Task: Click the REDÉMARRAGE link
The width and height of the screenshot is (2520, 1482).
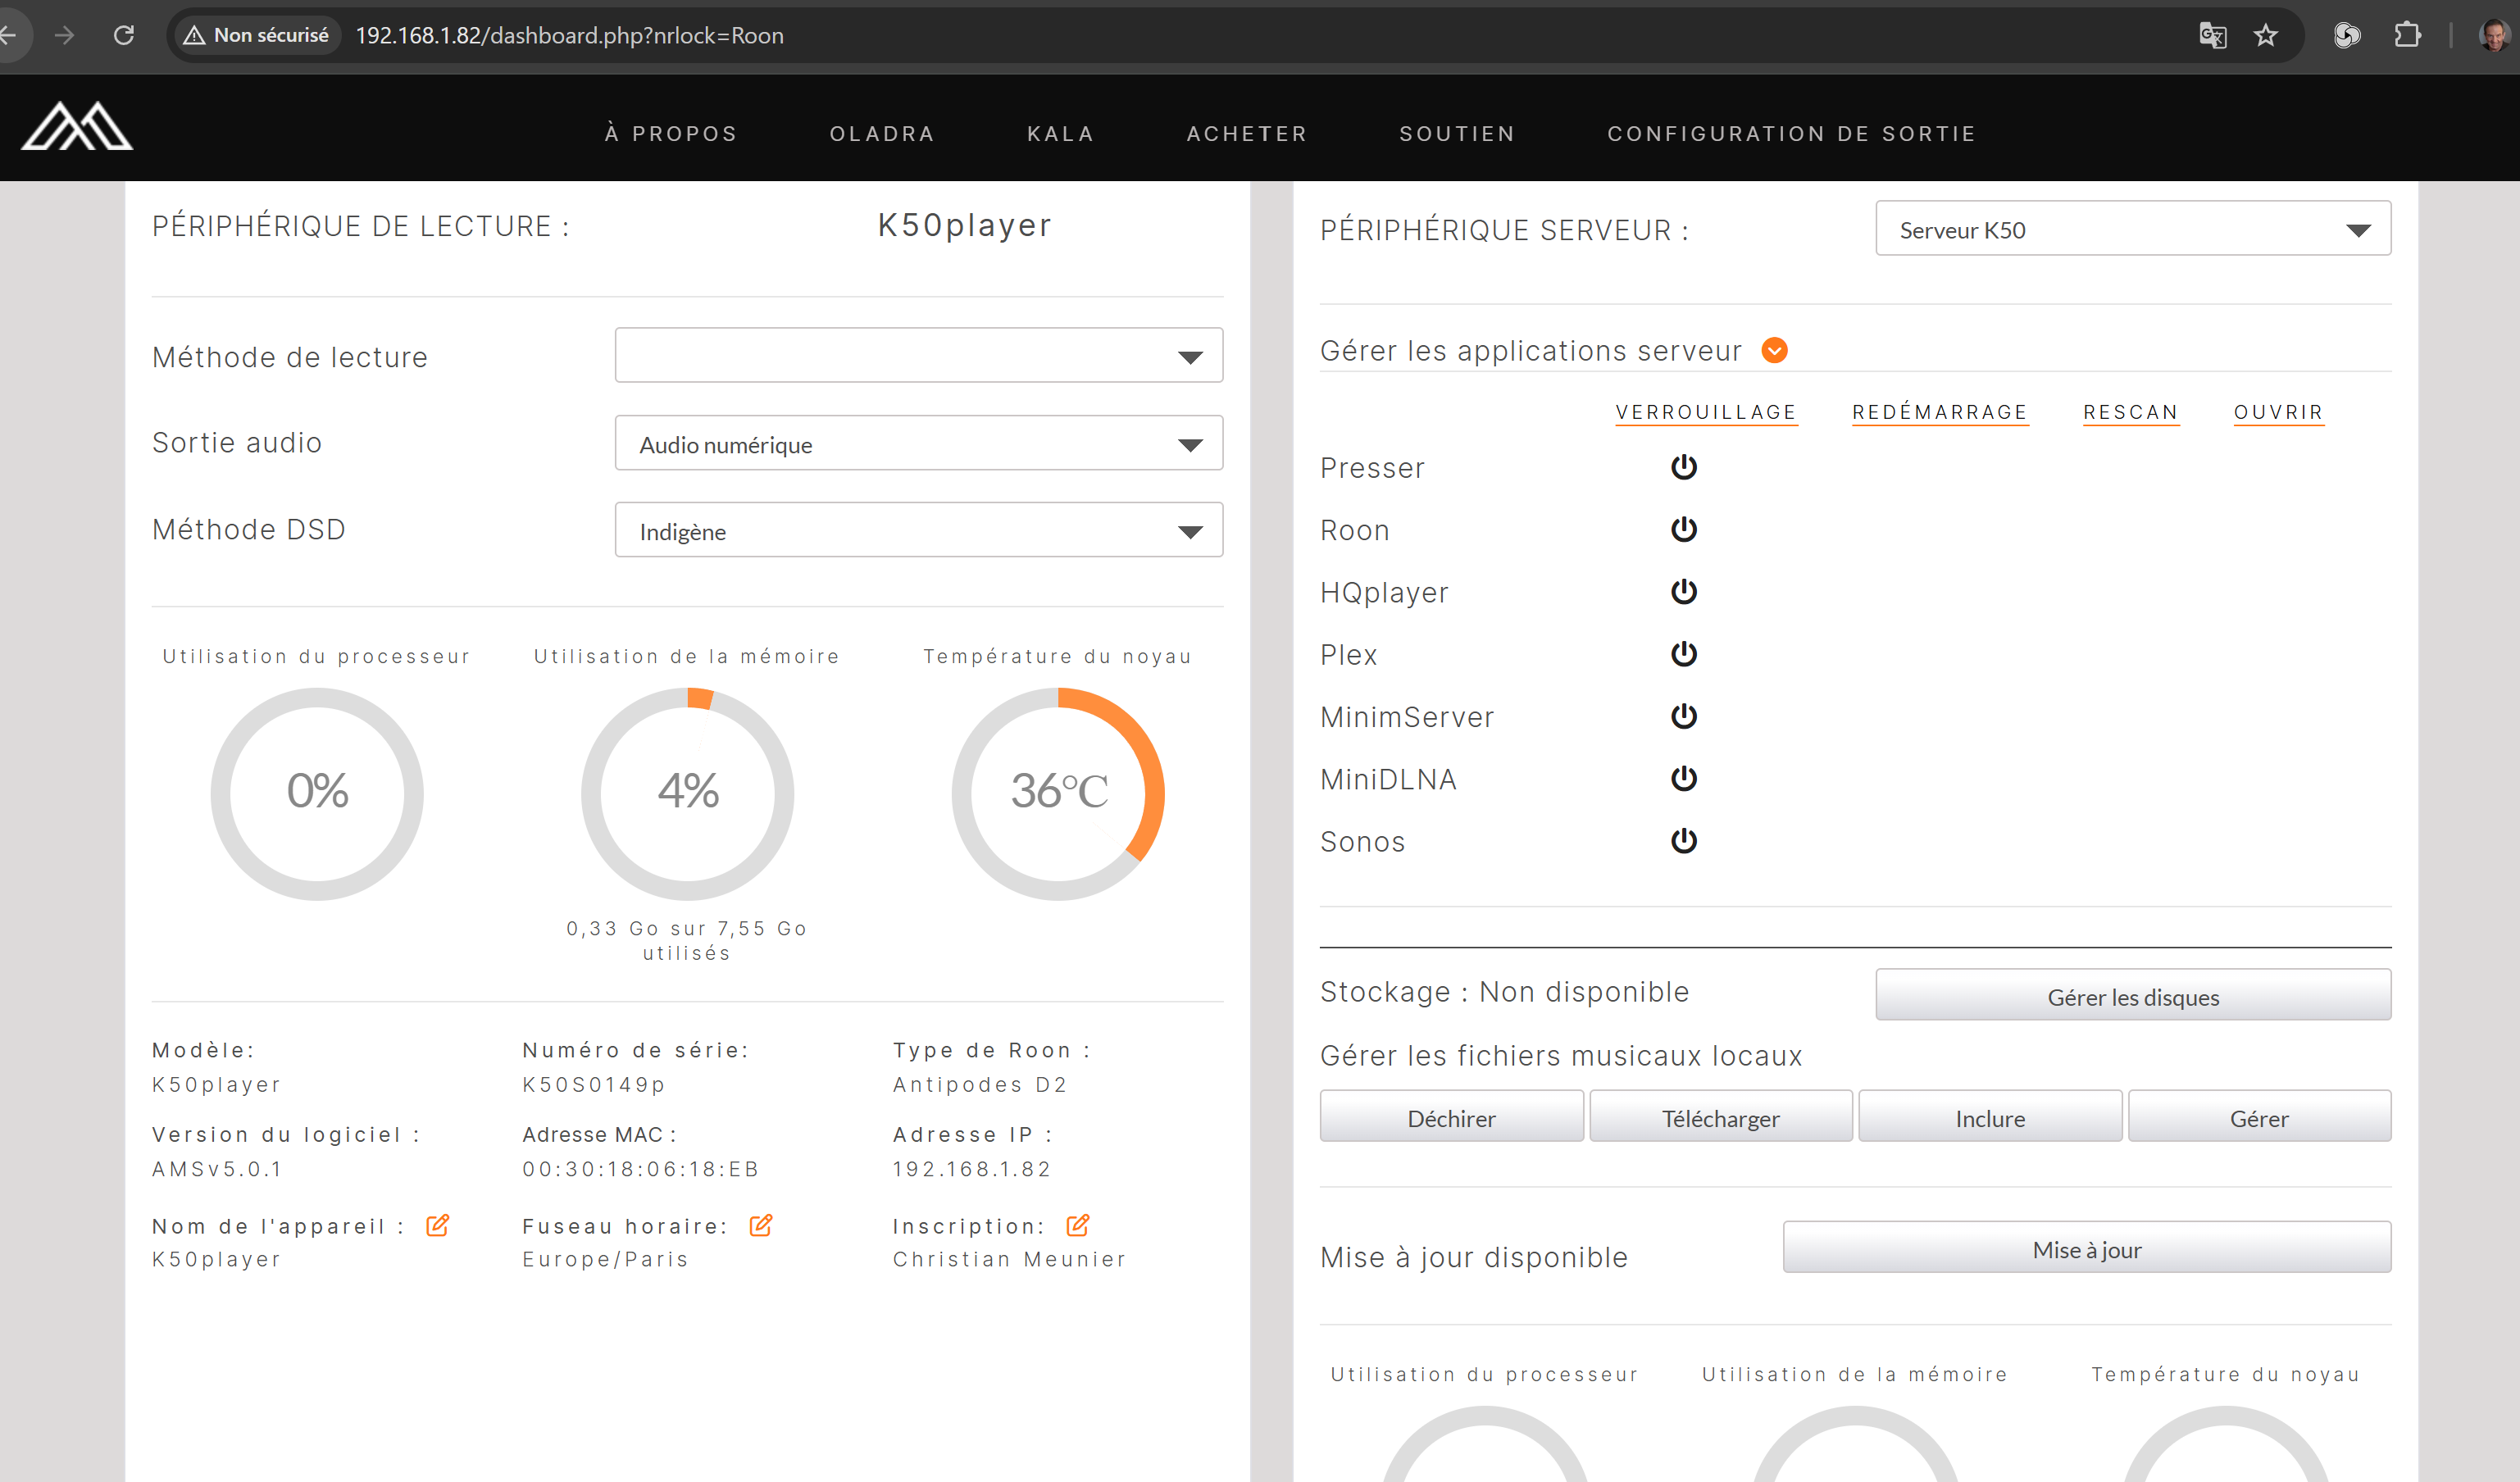Action: coord(1939,412)
